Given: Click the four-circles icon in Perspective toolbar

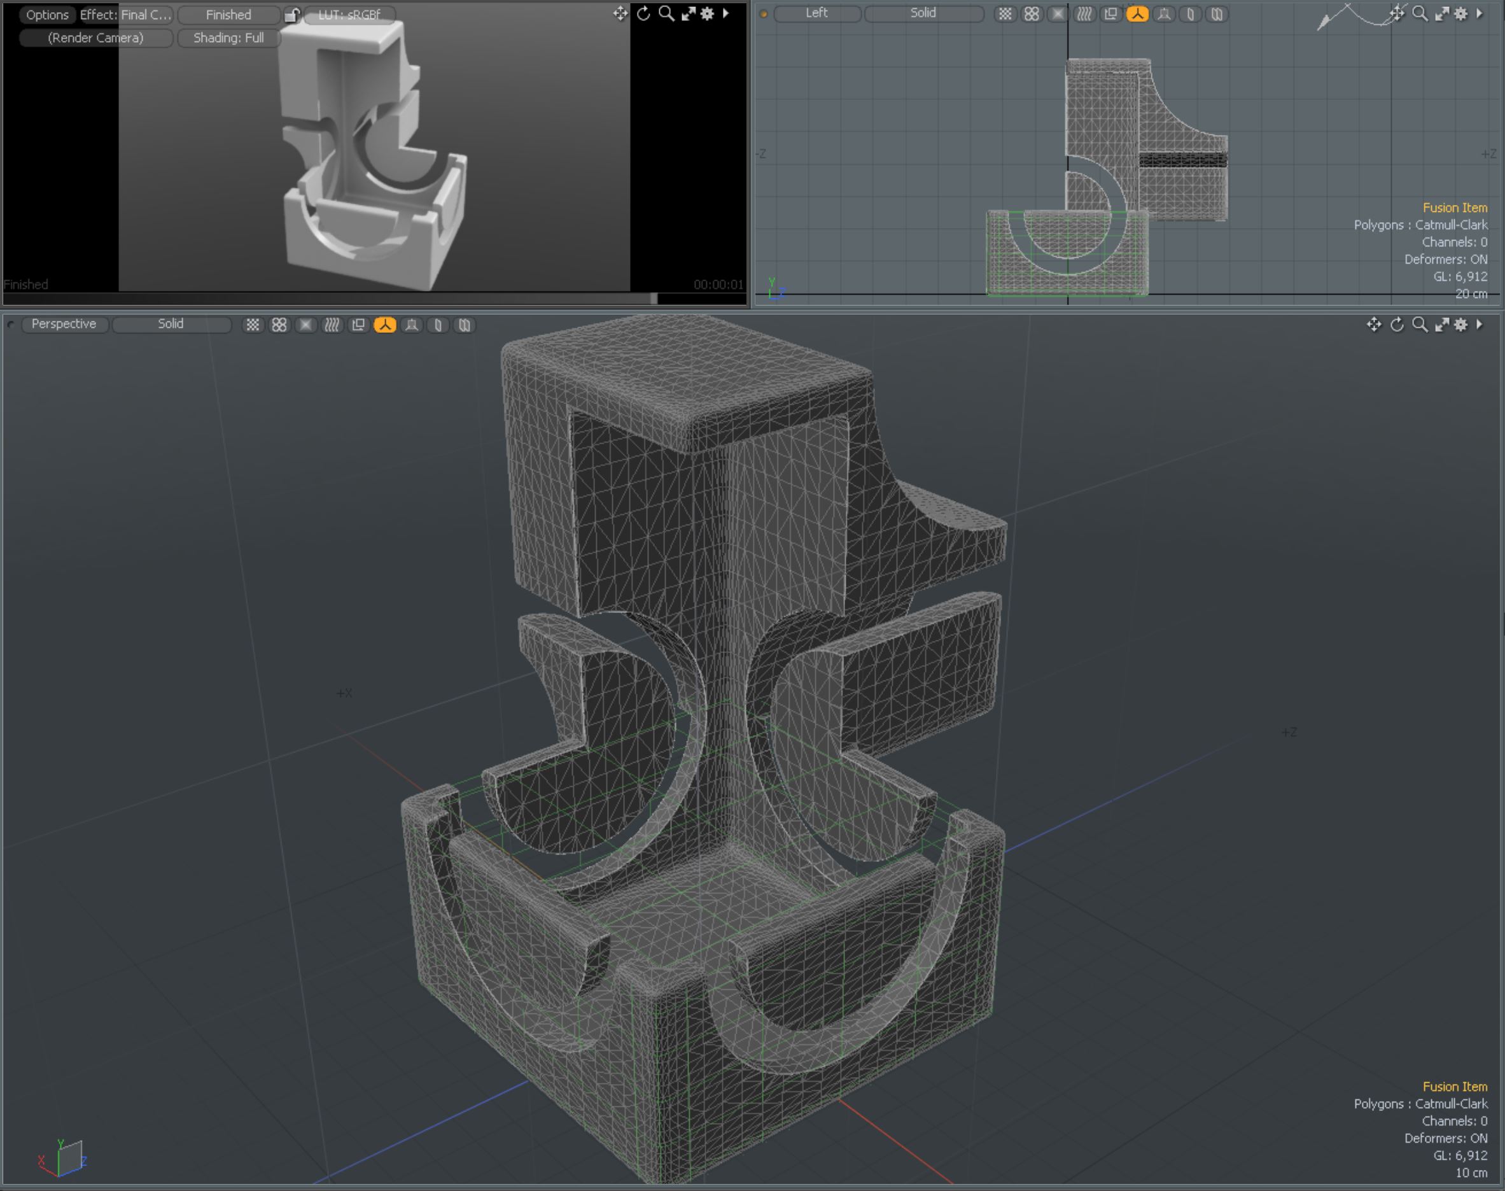Looking at the screenshot, I should click(279, 325).
